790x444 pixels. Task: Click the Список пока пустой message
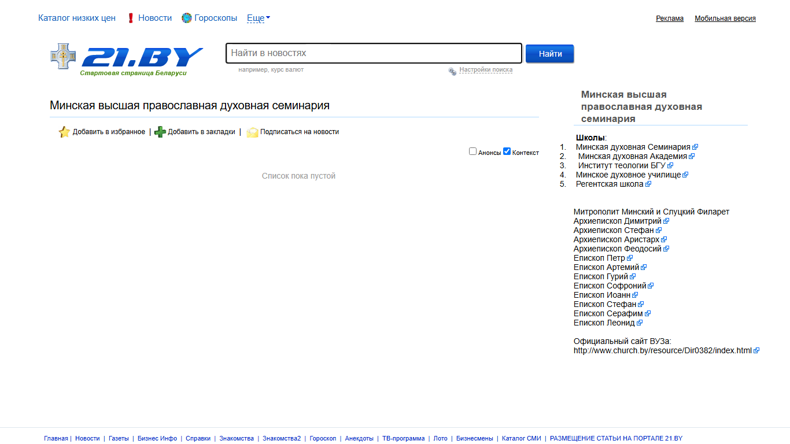click(298, 176)
